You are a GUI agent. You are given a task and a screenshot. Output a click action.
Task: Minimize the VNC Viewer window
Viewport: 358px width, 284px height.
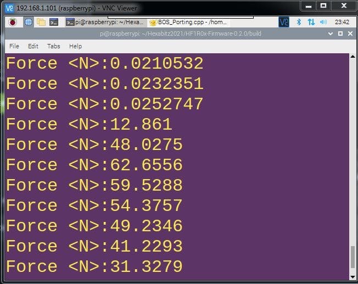tap(309, 6)
